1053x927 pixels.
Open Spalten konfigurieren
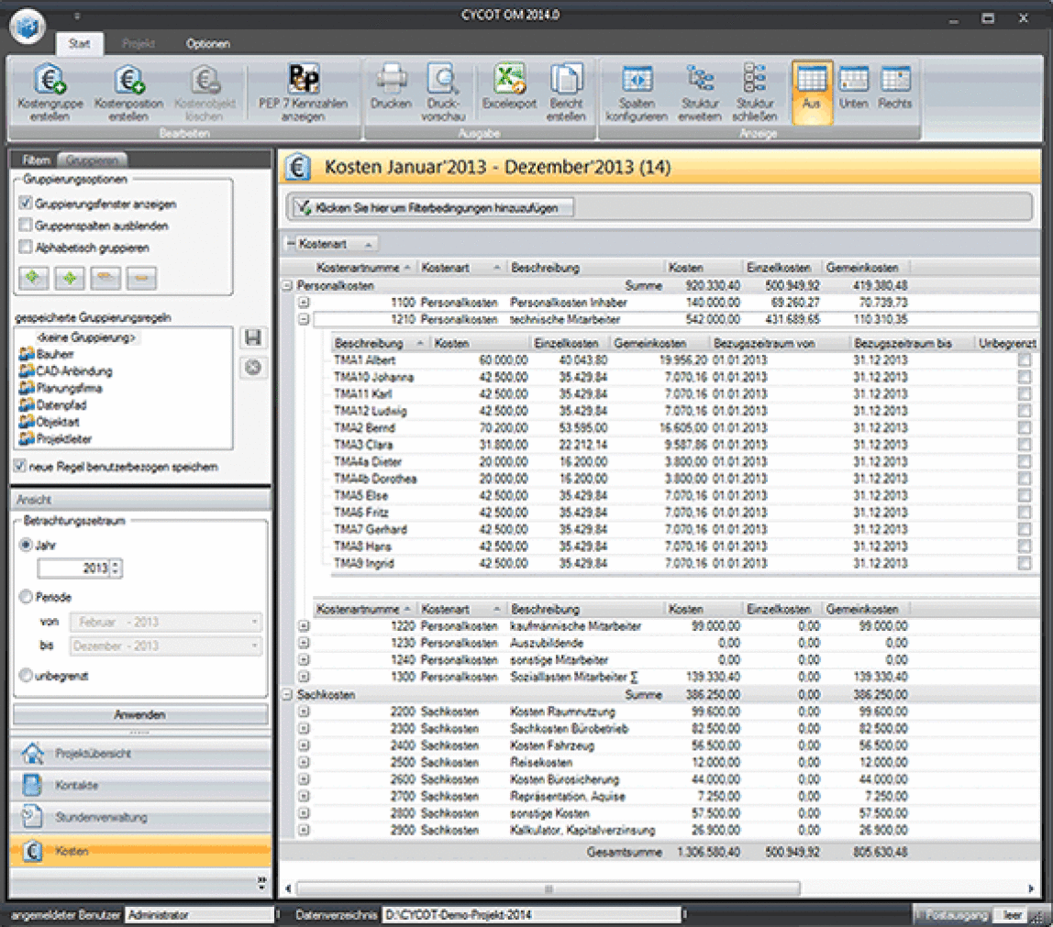(637, 93)
